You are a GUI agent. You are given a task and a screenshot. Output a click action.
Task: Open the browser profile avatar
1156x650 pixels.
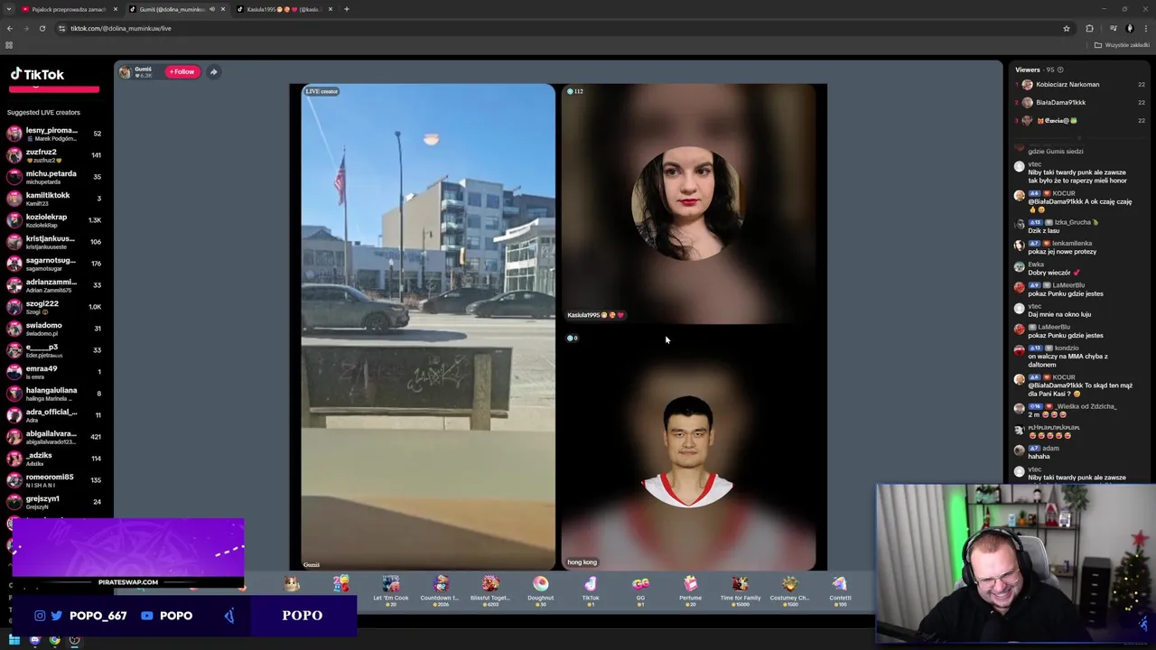coord(1129,28)
